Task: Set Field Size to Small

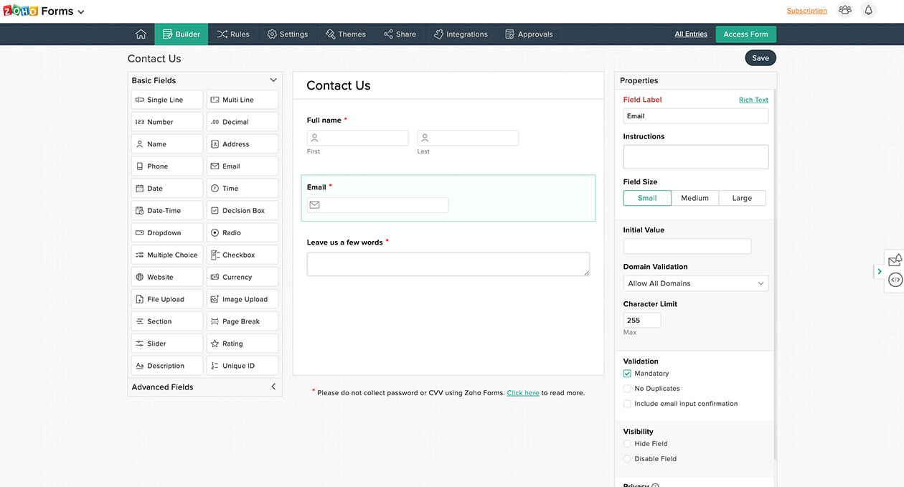Action: [x=647, y=198]
